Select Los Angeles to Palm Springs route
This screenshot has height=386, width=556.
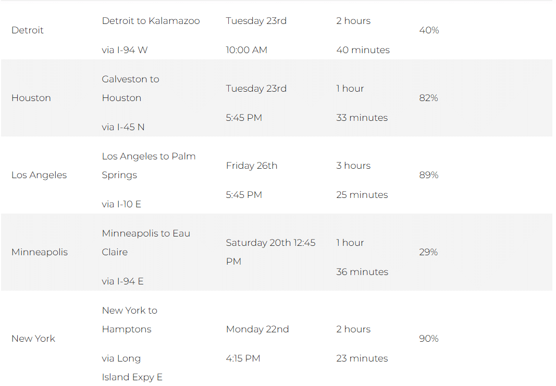pos(149,166)
